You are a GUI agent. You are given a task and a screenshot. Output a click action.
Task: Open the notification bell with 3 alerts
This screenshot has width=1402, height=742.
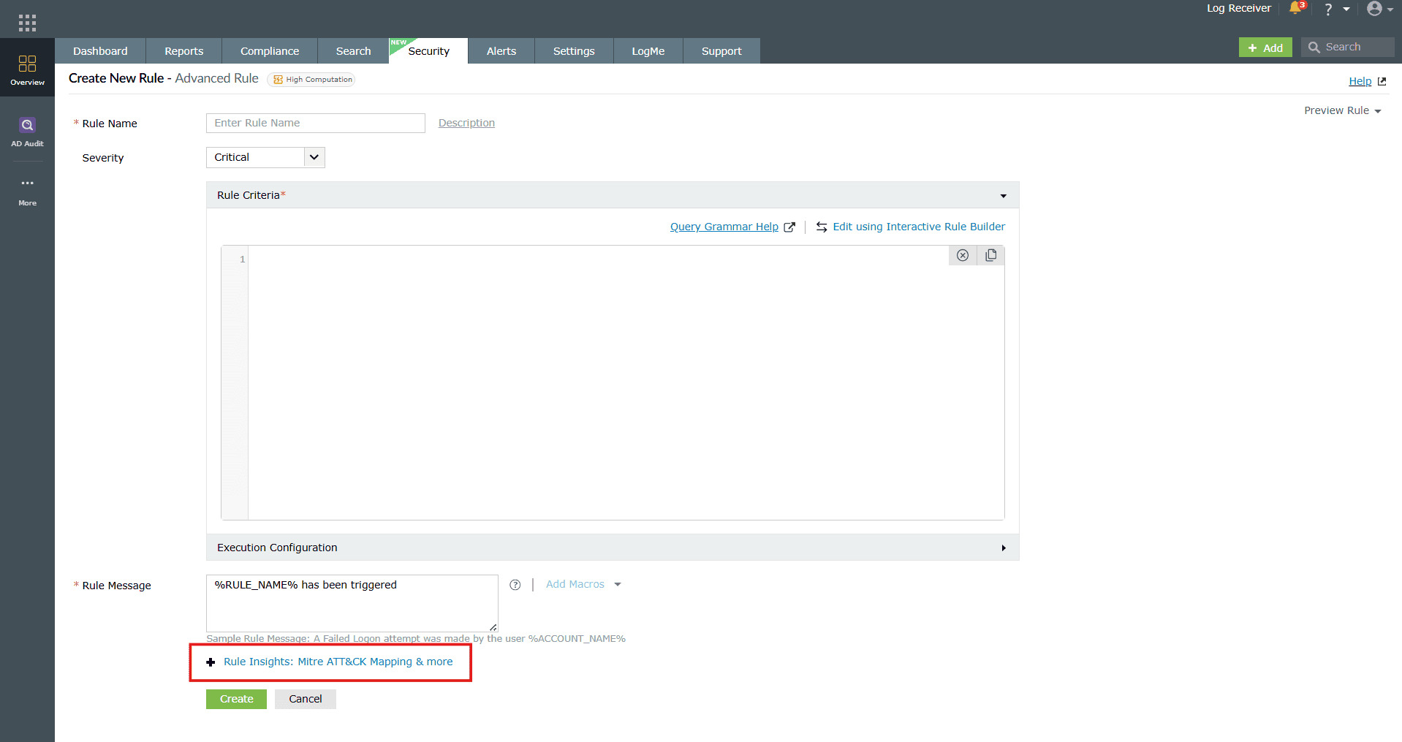point(1295,10)
